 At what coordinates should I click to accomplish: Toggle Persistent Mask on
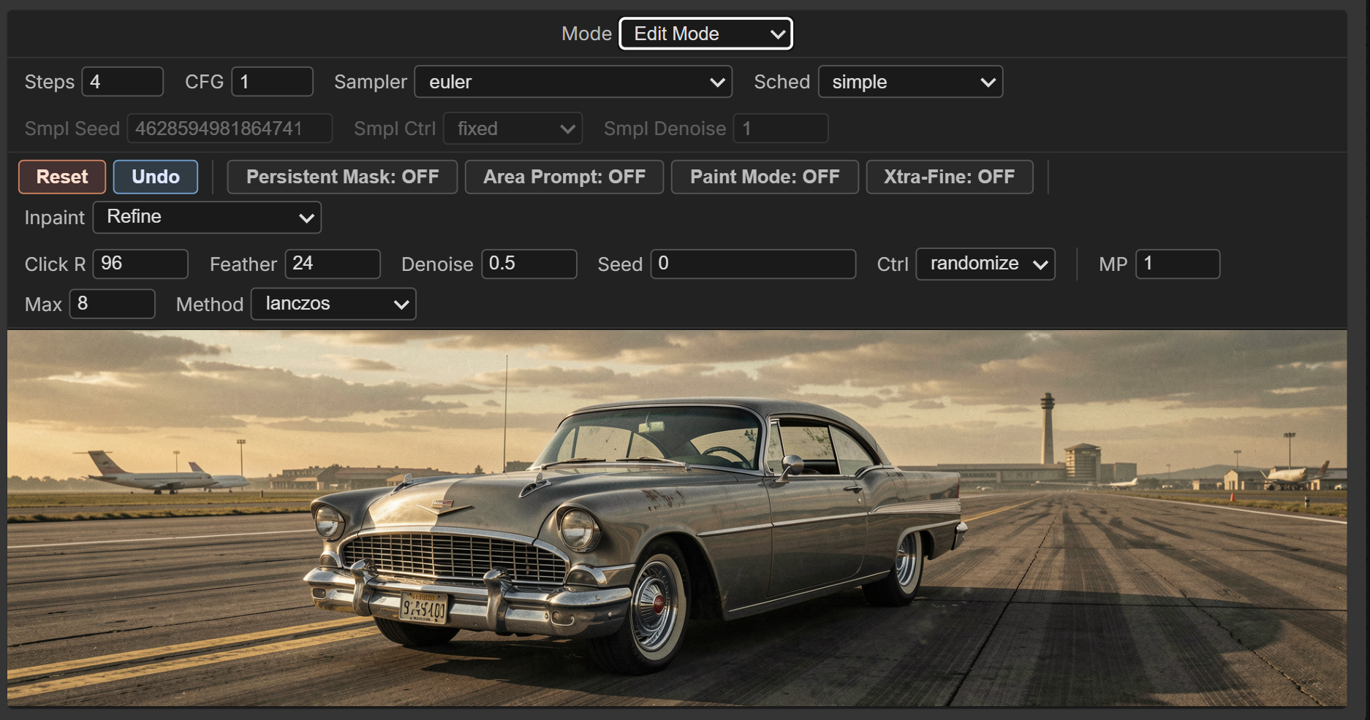(342, 177)
